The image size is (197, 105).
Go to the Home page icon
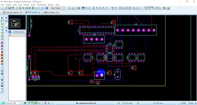17,8
